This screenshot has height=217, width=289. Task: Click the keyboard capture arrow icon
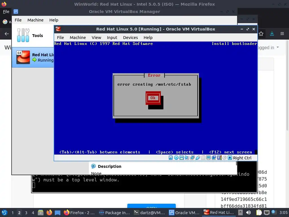click(230, 158)
